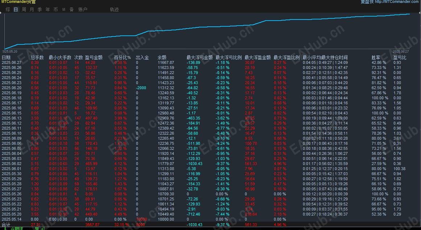The image size is (421, 230).
Task: Click the -712.46 floating loss value
Action: coord(193,214)
